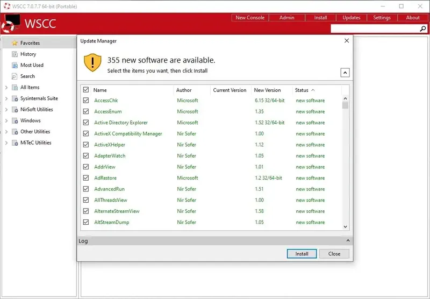The image size is (430, 299).
Task: Uncheck the AdRestore checkbox
Action: 86,178
